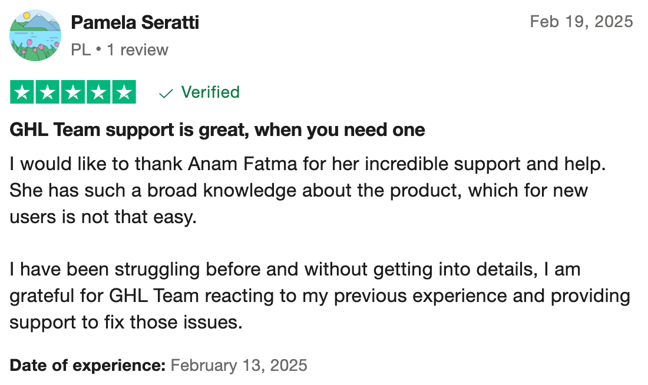Open Pamela Seratti's profile avatar
648x385 pixels.
coord(35,35)
